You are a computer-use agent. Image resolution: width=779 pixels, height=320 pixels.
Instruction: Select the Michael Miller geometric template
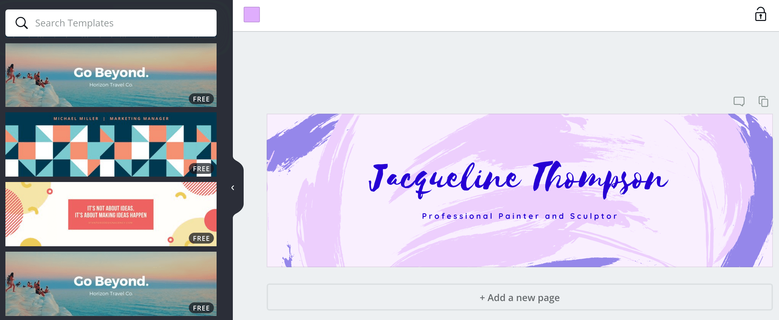111,144
